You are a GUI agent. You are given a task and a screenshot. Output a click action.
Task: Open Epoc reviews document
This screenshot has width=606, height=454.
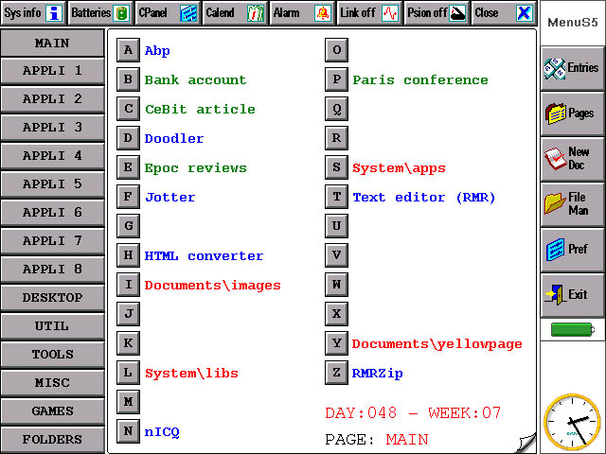click(x=196, y=168)
